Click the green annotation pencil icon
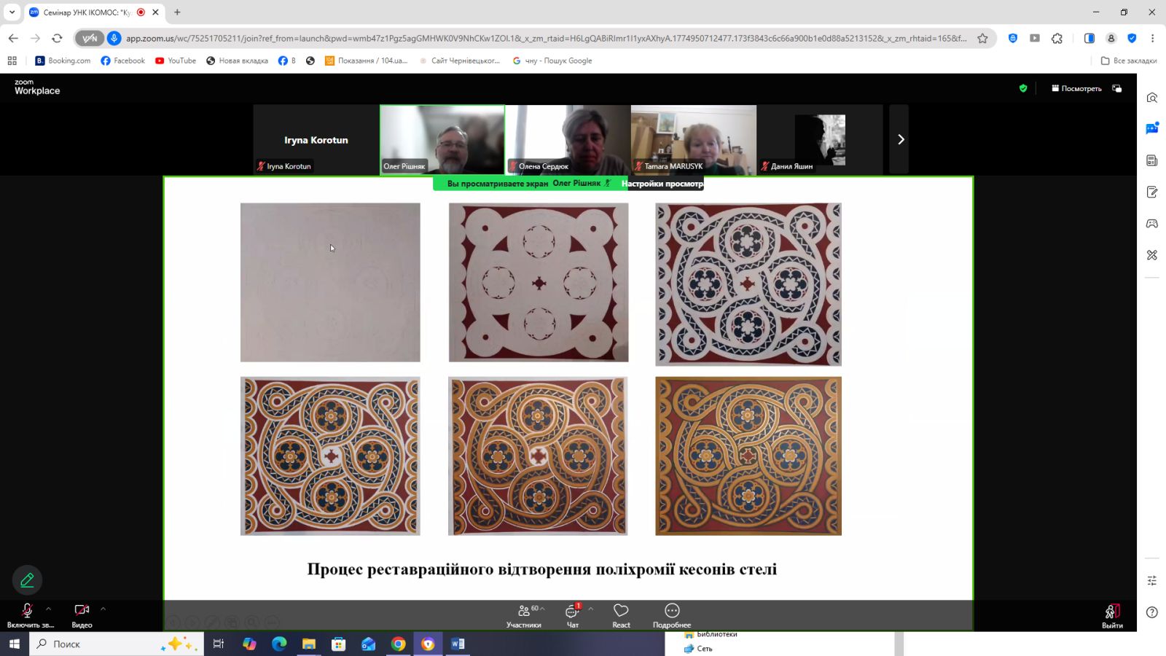 click(27, 580)
